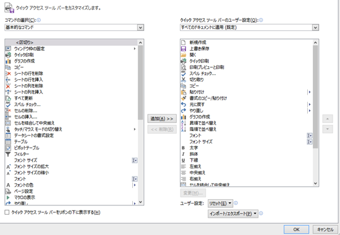Select the シートの列を削除 icon
The image size is (340, 235).
click(8, 86)
